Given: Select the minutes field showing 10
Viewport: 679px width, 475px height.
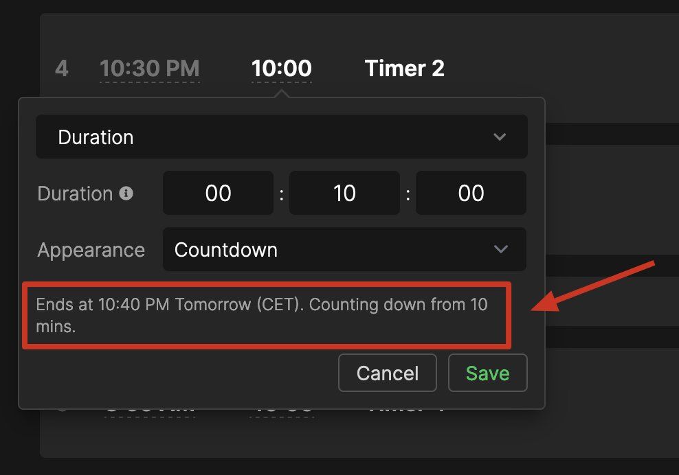Looking at the screenshot, I should tap(344, 194).
